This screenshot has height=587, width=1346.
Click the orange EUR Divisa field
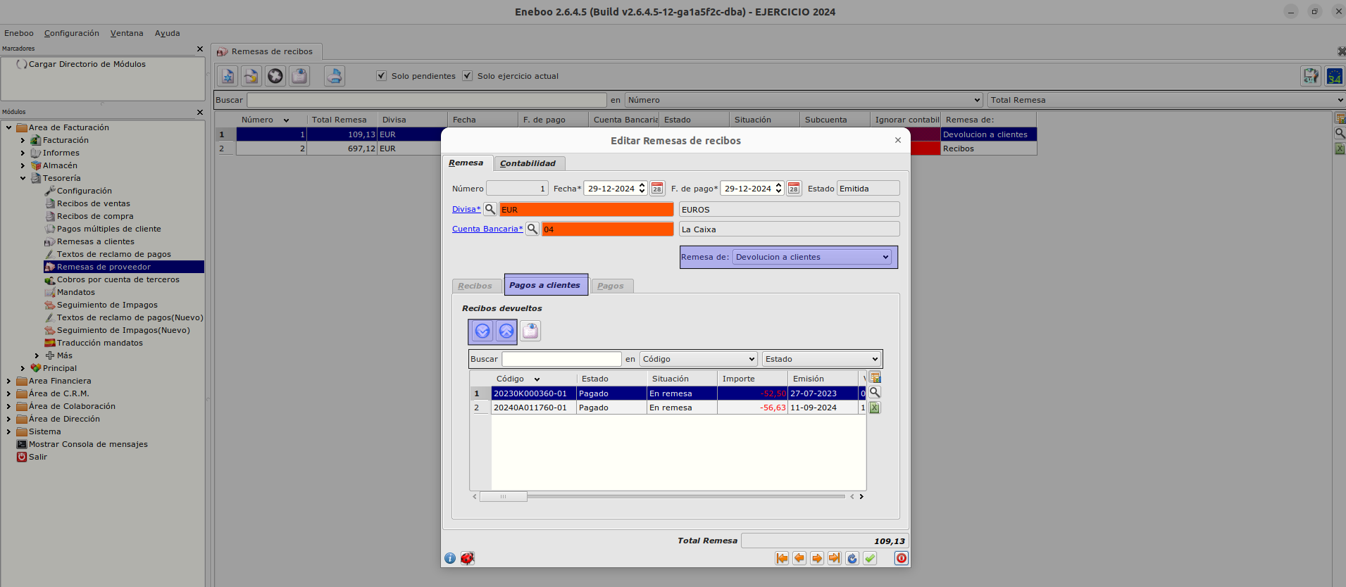[586, 209]
